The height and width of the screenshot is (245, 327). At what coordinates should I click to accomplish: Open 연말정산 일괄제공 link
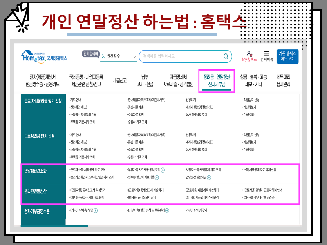pyautogui.click(x=196, y=177)
